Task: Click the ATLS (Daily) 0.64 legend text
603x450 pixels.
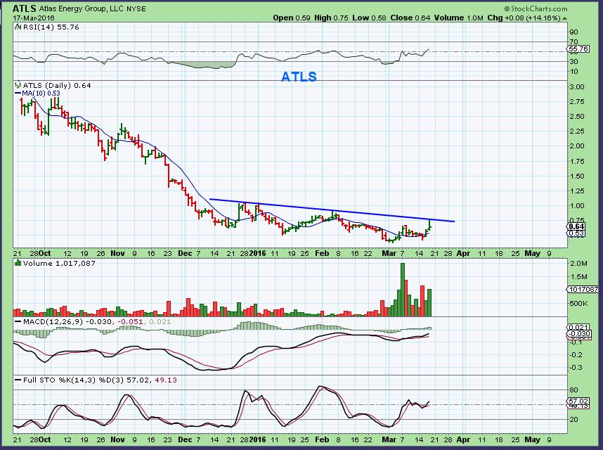Action: 57,85
